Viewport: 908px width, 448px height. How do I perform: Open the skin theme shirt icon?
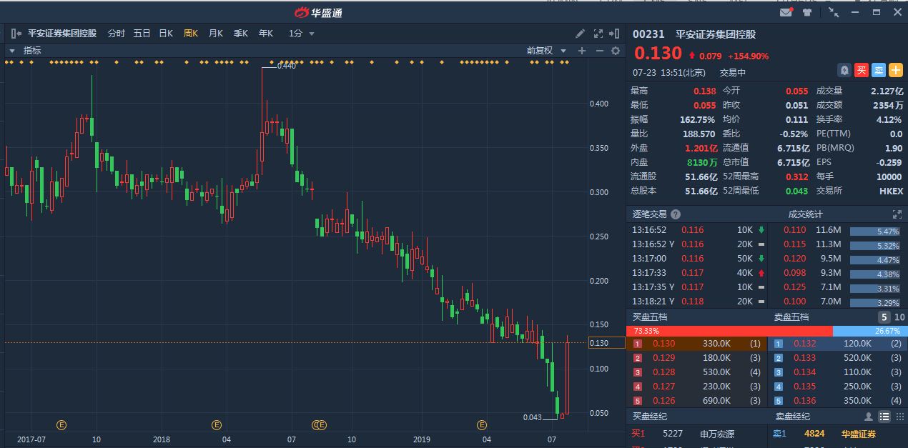pyautogui.click(x=807, y=12)
